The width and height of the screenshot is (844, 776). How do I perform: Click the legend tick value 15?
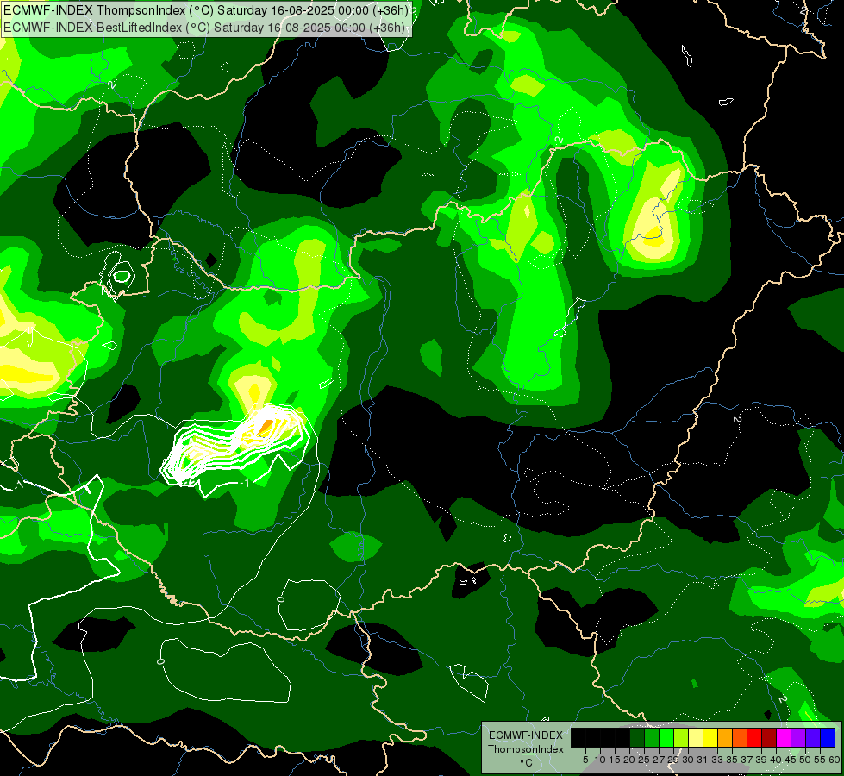tap(615, 760)
